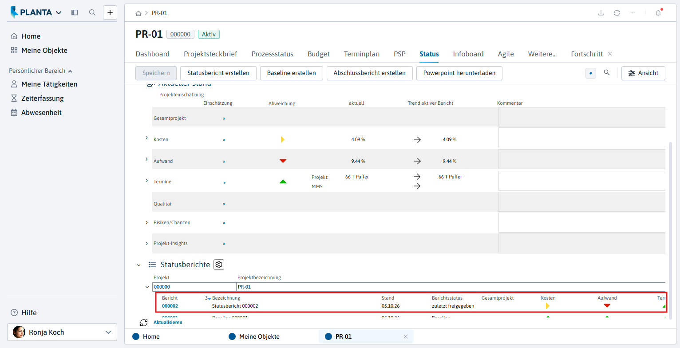
Task: Open the three-dot more options menu
Action: point(633,13)
